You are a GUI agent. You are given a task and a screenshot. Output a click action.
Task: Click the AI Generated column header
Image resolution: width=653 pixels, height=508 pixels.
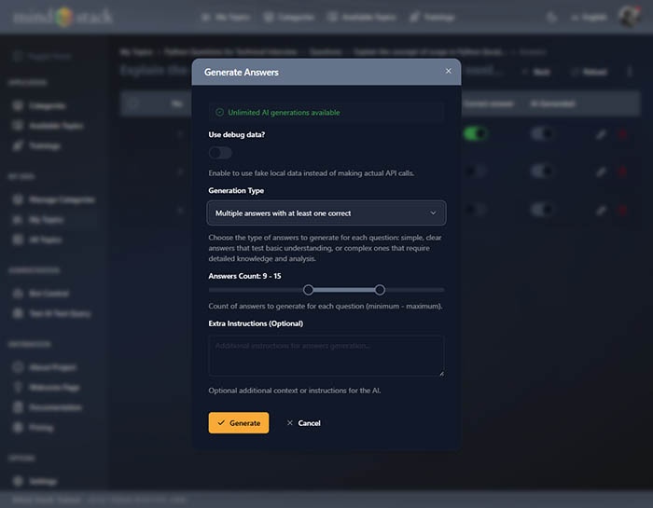552,103
